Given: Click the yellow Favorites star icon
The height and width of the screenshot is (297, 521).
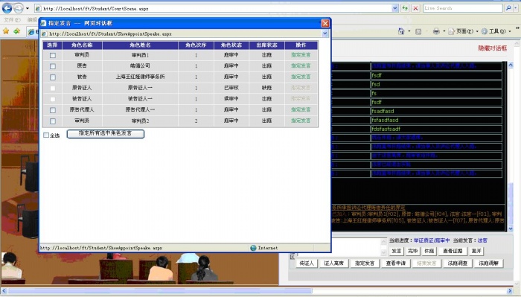Looking at the screenshot, I should pos(6,31).
